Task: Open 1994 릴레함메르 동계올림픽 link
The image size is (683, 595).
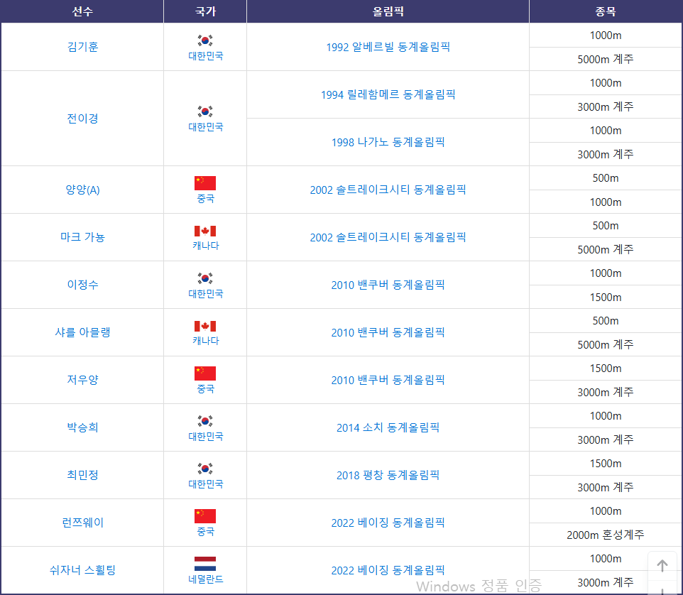Action: [x=388, y=94]
